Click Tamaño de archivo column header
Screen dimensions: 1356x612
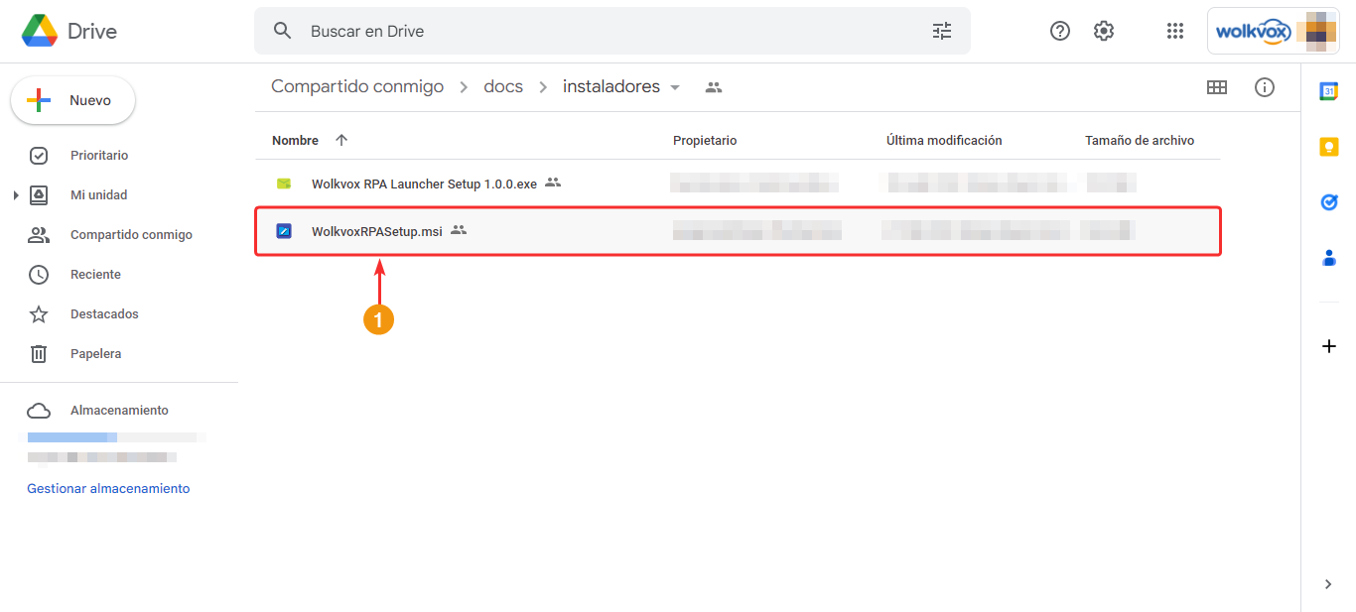[1140, 141]
